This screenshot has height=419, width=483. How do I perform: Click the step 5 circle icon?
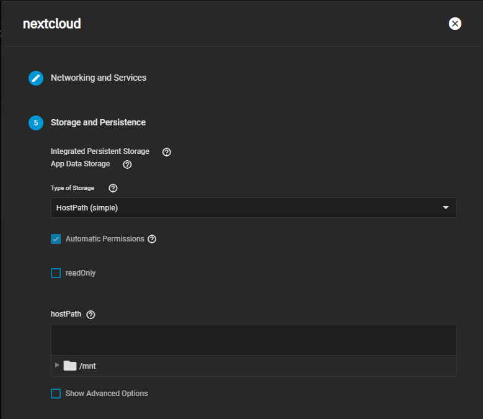[36, 123]
